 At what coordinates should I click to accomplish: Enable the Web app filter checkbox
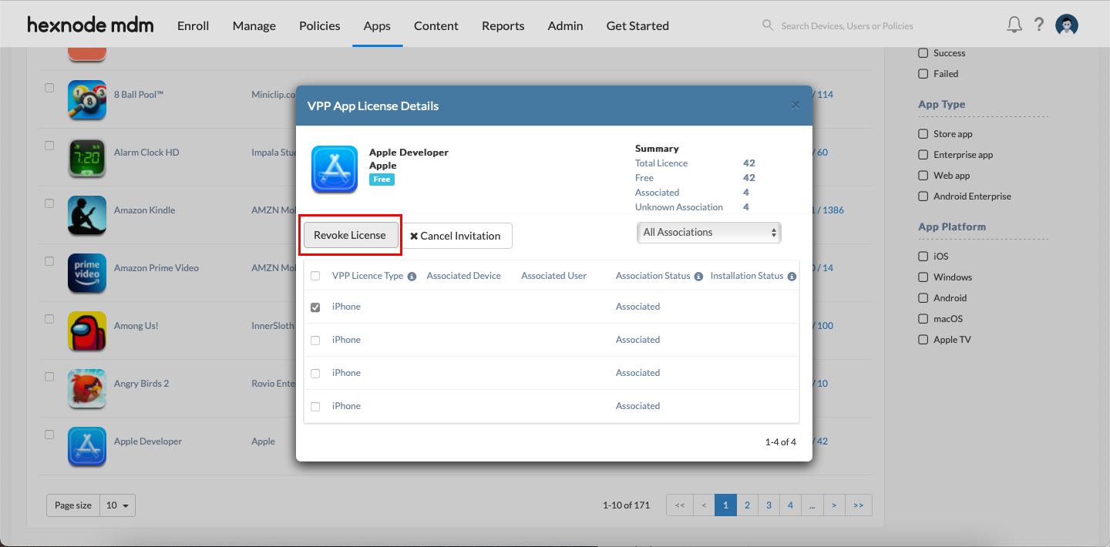tap(923, 176)
